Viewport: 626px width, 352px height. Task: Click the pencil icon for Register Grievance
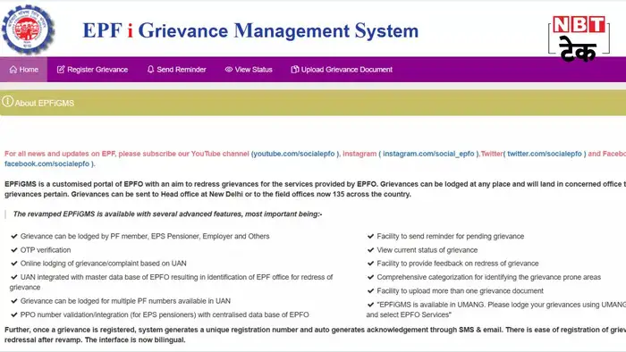(x=61, y=70)
